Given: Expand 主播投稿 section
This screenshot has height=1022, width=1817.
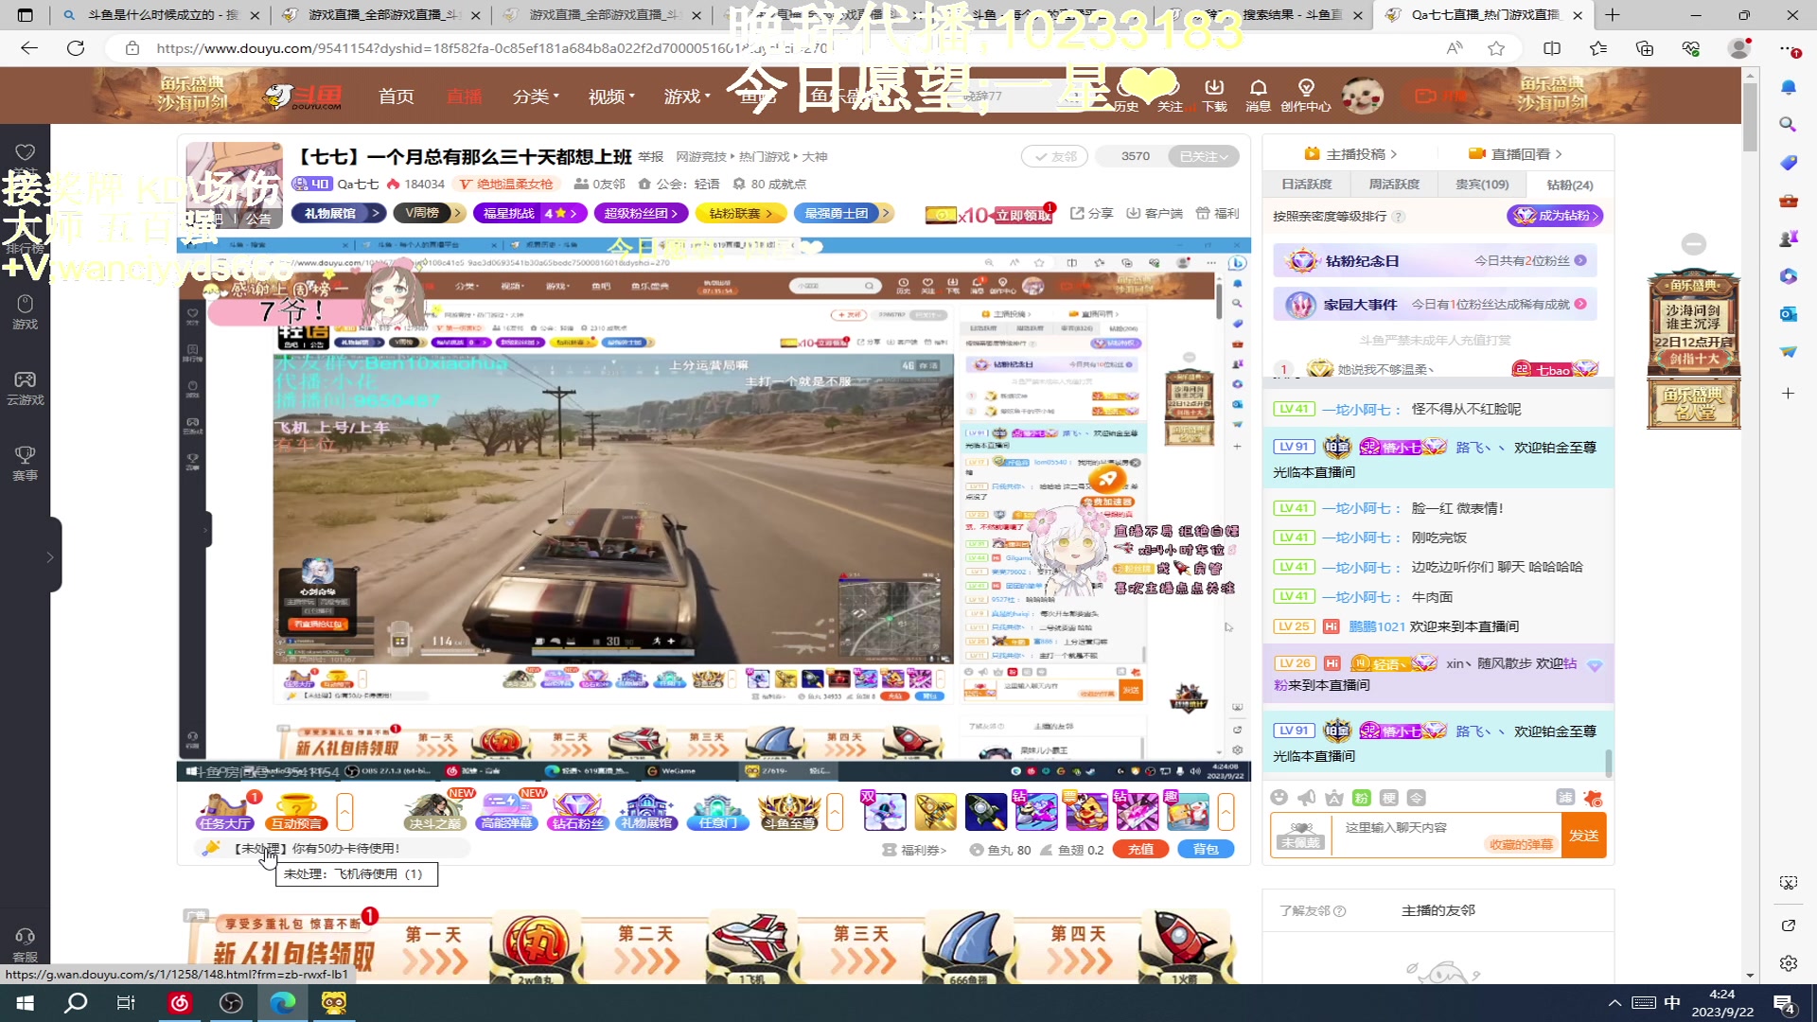Looking at the screenshot, I should tap(1350, 154).
